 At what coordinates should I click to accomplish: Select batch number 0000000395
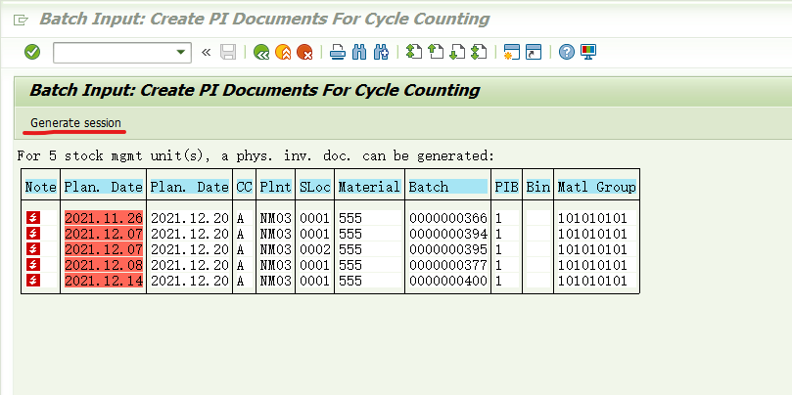448,249
